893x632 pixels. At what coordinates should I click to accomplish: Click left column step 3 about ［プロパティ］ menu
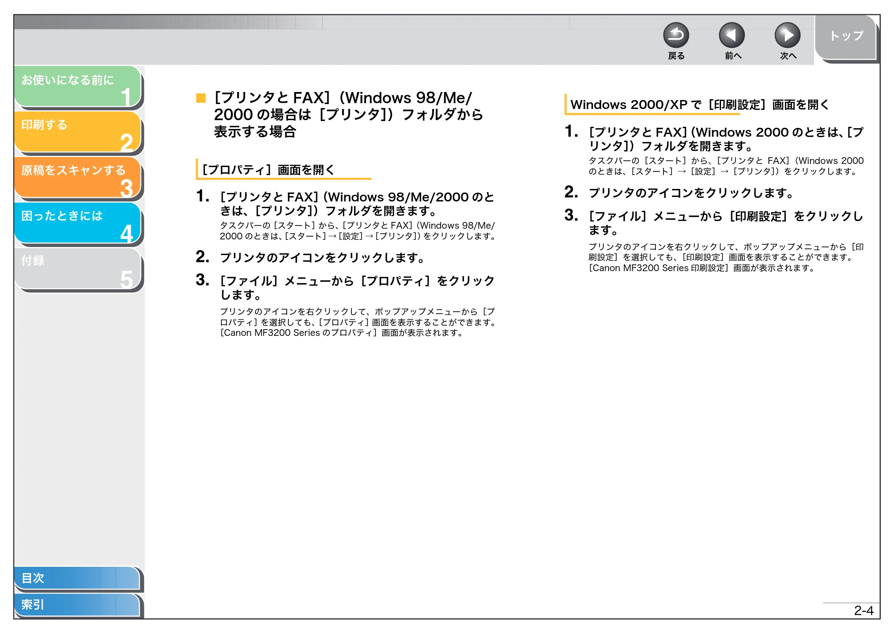pyautogui.click(x=357, y=288)
